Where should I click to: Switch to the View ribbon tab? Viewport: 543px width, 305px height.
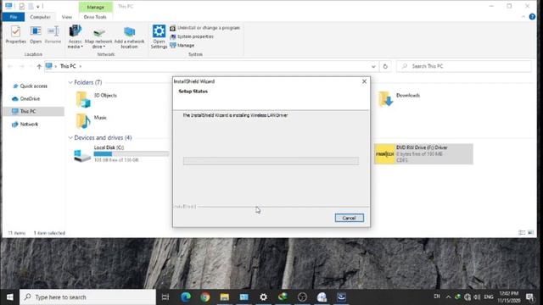point(67,17)
